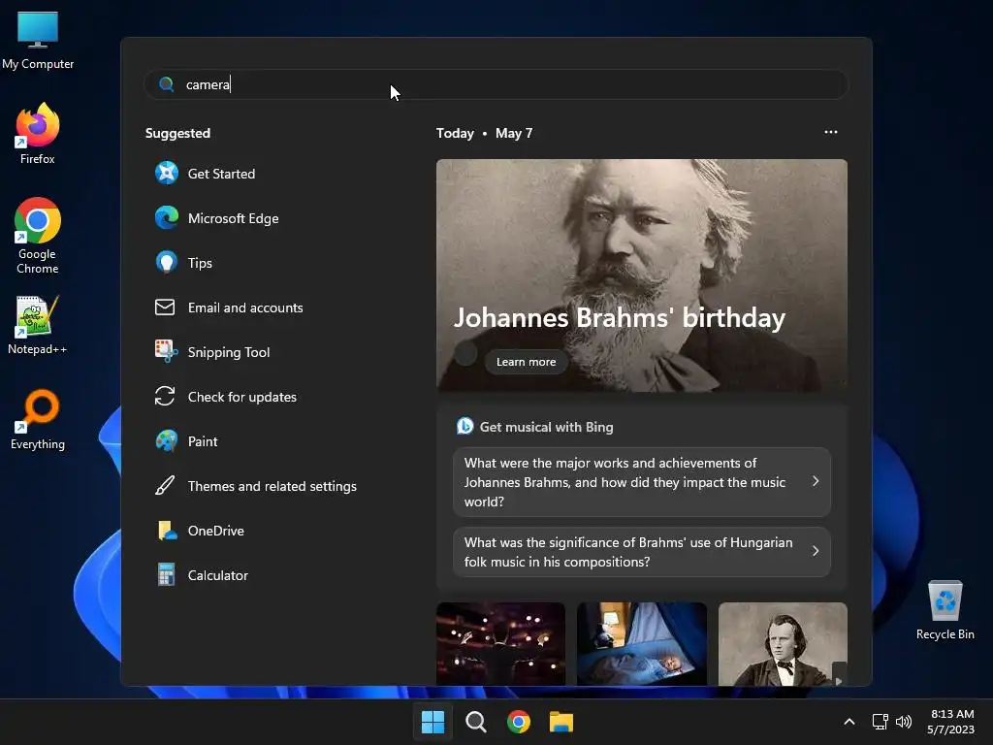Launch the Snipping Tool icon
The height and width of the screenshot is (745, 993).
[166, 351]
